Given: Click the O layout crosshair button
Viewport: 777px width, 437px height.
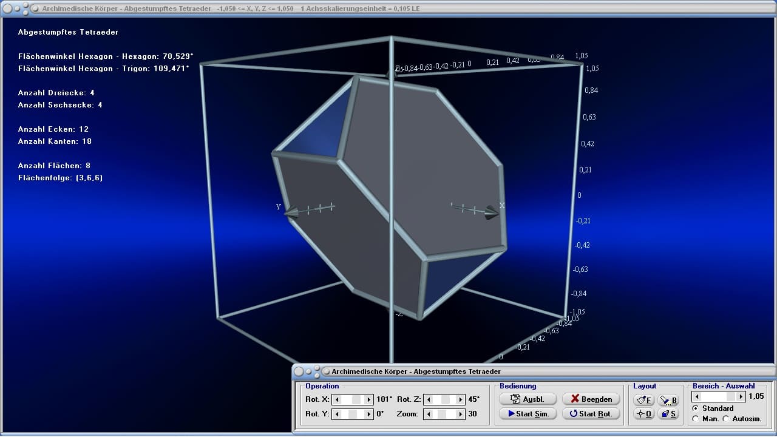Looking at the screenshot, I should click(x=643, y=414).
